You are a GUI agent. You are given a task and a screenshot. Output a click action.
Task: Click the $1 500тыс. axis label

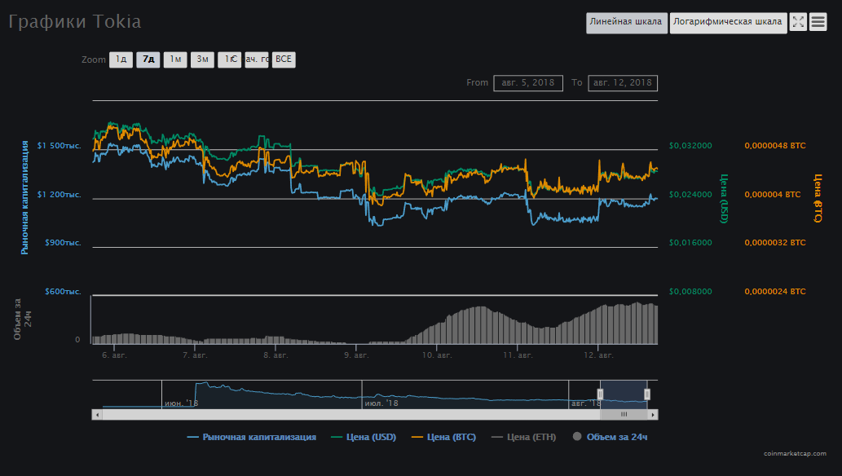59,146
